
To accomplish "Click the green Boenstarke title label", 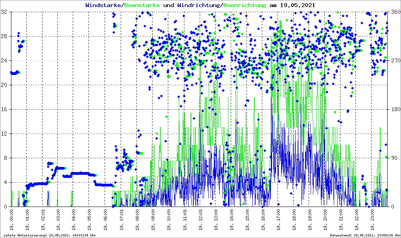I will (142, 5).
